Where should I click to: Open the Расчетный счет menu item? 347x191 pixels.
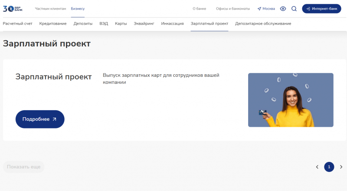(x=17, y=23)
